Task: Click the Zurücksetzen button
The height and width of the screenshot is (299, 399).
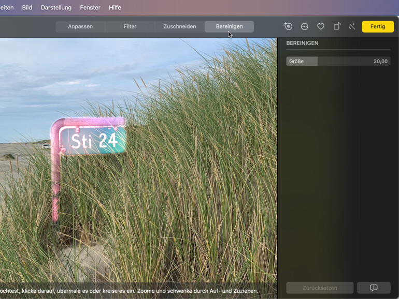Action: click(320, 288)
